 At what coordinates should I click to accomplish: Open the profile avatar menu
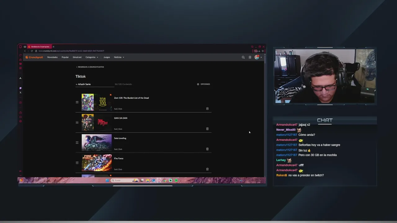click(258, 57)
